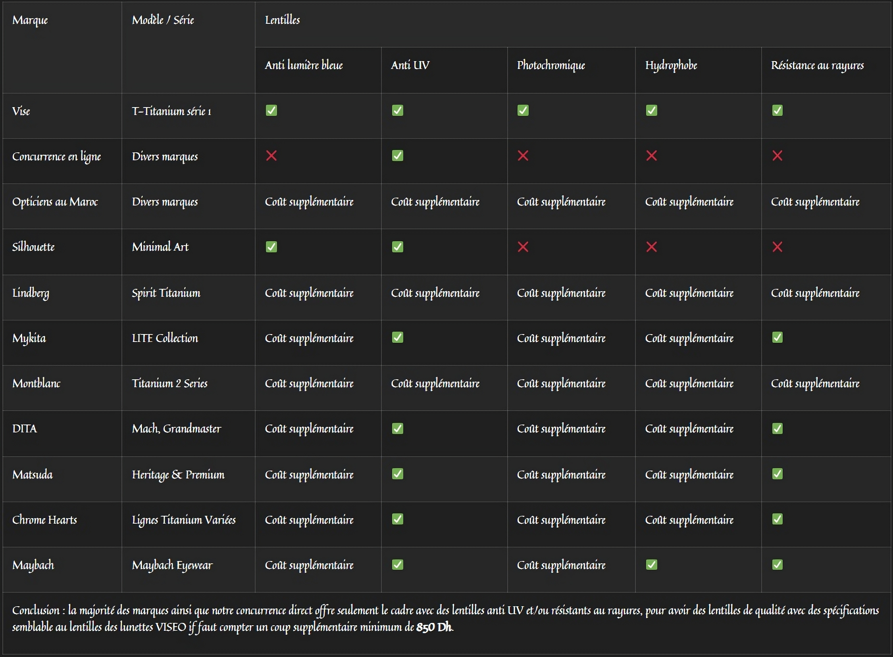Click Maybach Hydrophobe green checkmark
Image resolution: width=893 pixels, height=657 pixels.
[651, 564]
